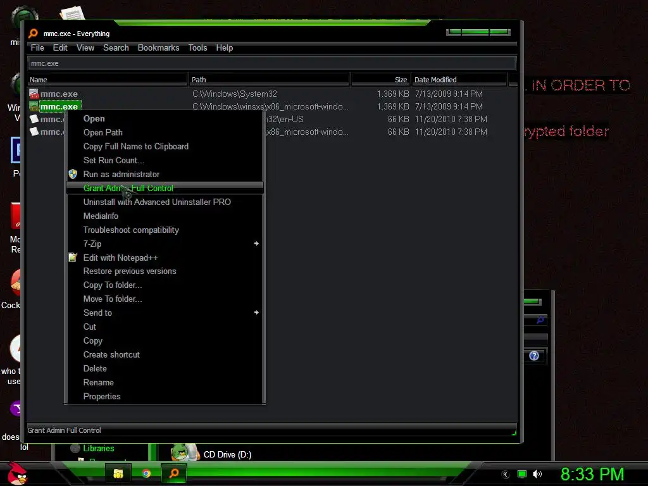Open the View menu

click(85, 47)
